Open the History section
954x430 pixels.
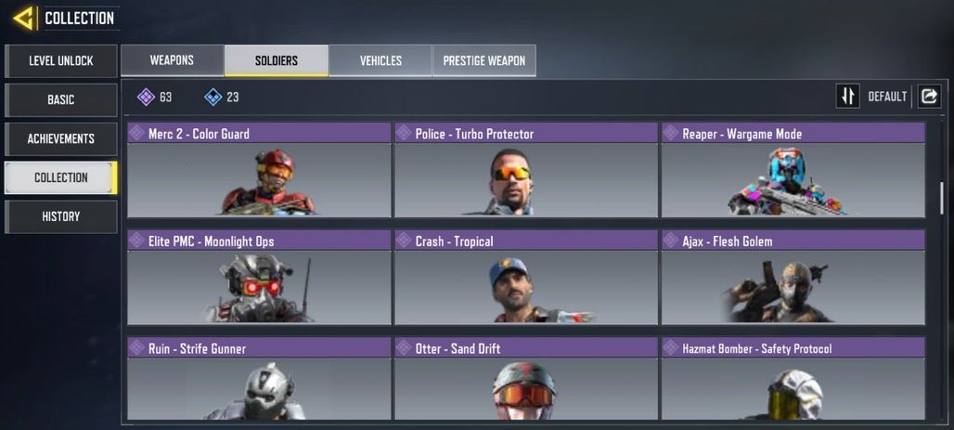pyautogui.click(x=61, y=216)
